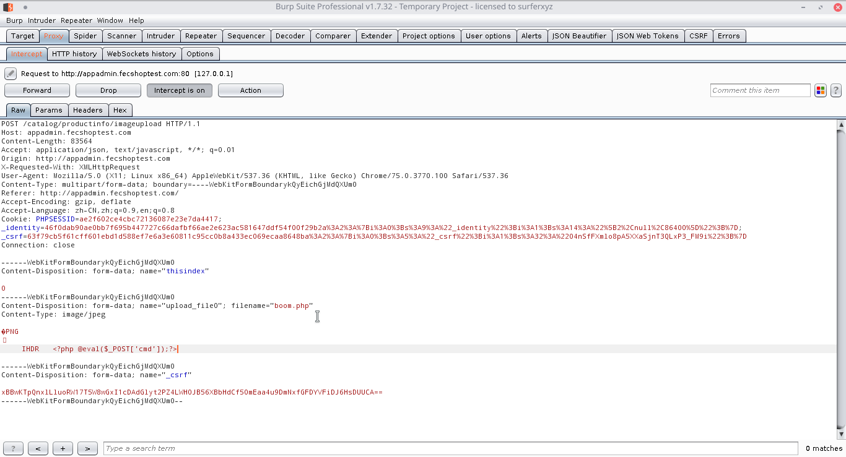Click the Accept-Language header line
Screen dimensions: 846x457
tap(88, 210)
